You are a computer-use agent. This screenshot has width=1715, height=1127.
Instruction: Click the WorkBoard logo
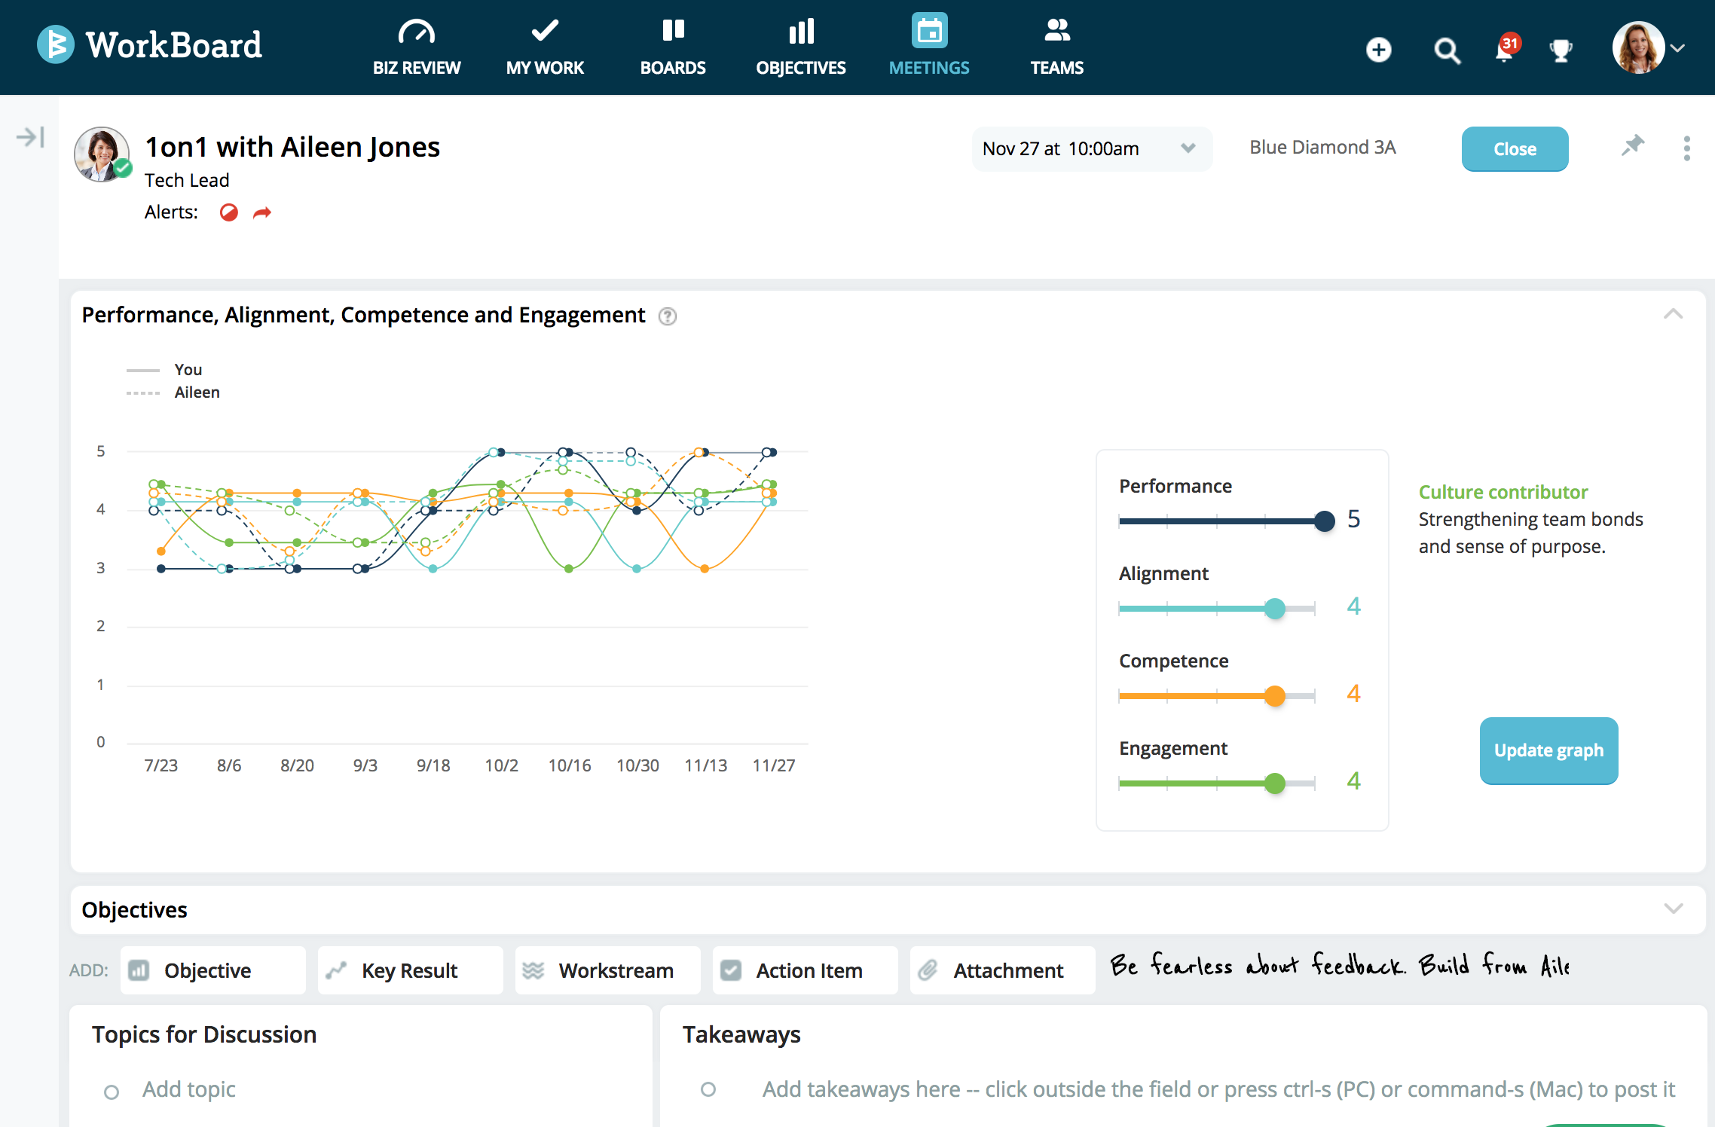(150, 45)
